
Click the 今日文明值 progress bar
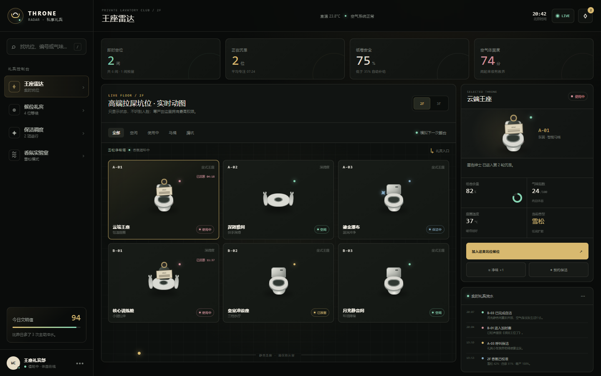46,328
